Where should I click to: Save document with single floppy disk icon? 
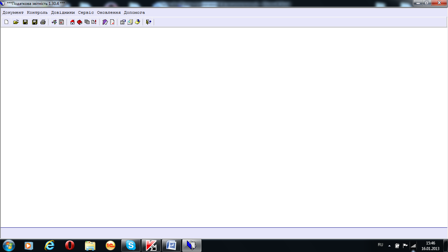(25, 22)
